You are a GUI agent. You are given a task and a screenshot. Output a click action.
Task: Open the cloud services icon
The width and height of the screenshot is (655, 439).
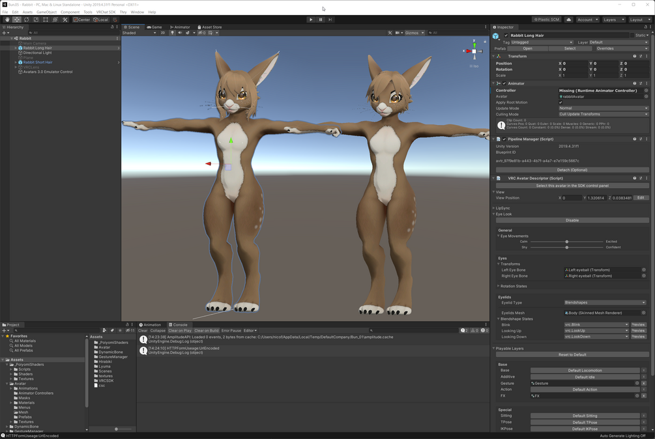point(568,20)
